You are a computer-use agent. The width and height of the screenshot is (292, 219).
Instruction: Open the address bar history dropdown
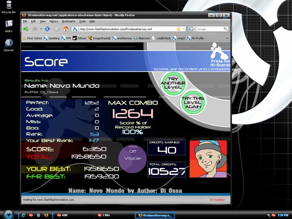click(184, 29)
